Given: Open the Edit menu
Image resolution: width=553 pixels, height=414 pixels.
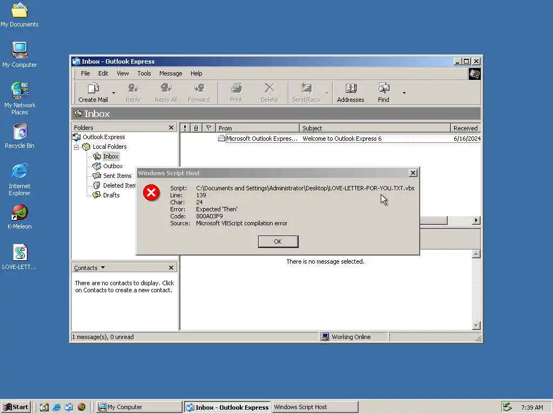Looking at the screenshot, I should 103,73.
